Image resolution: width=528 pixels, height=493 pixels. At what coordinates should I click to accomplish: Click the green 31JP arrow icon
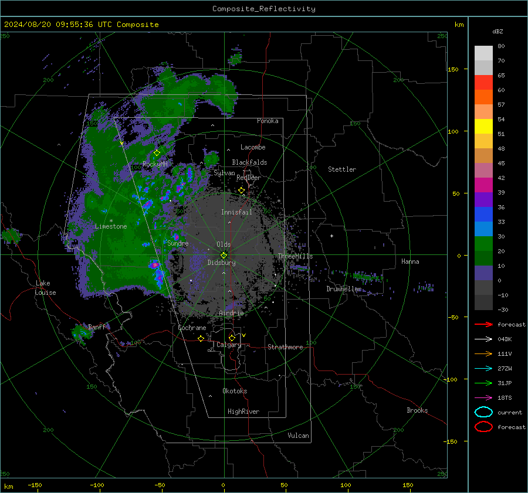tap(483, 383)
